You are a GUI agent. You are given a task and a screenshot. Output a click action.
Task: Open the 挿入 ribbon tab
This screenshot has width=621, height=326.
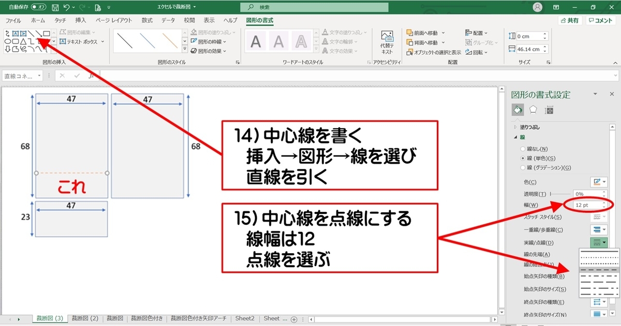[x=81, y=21]
